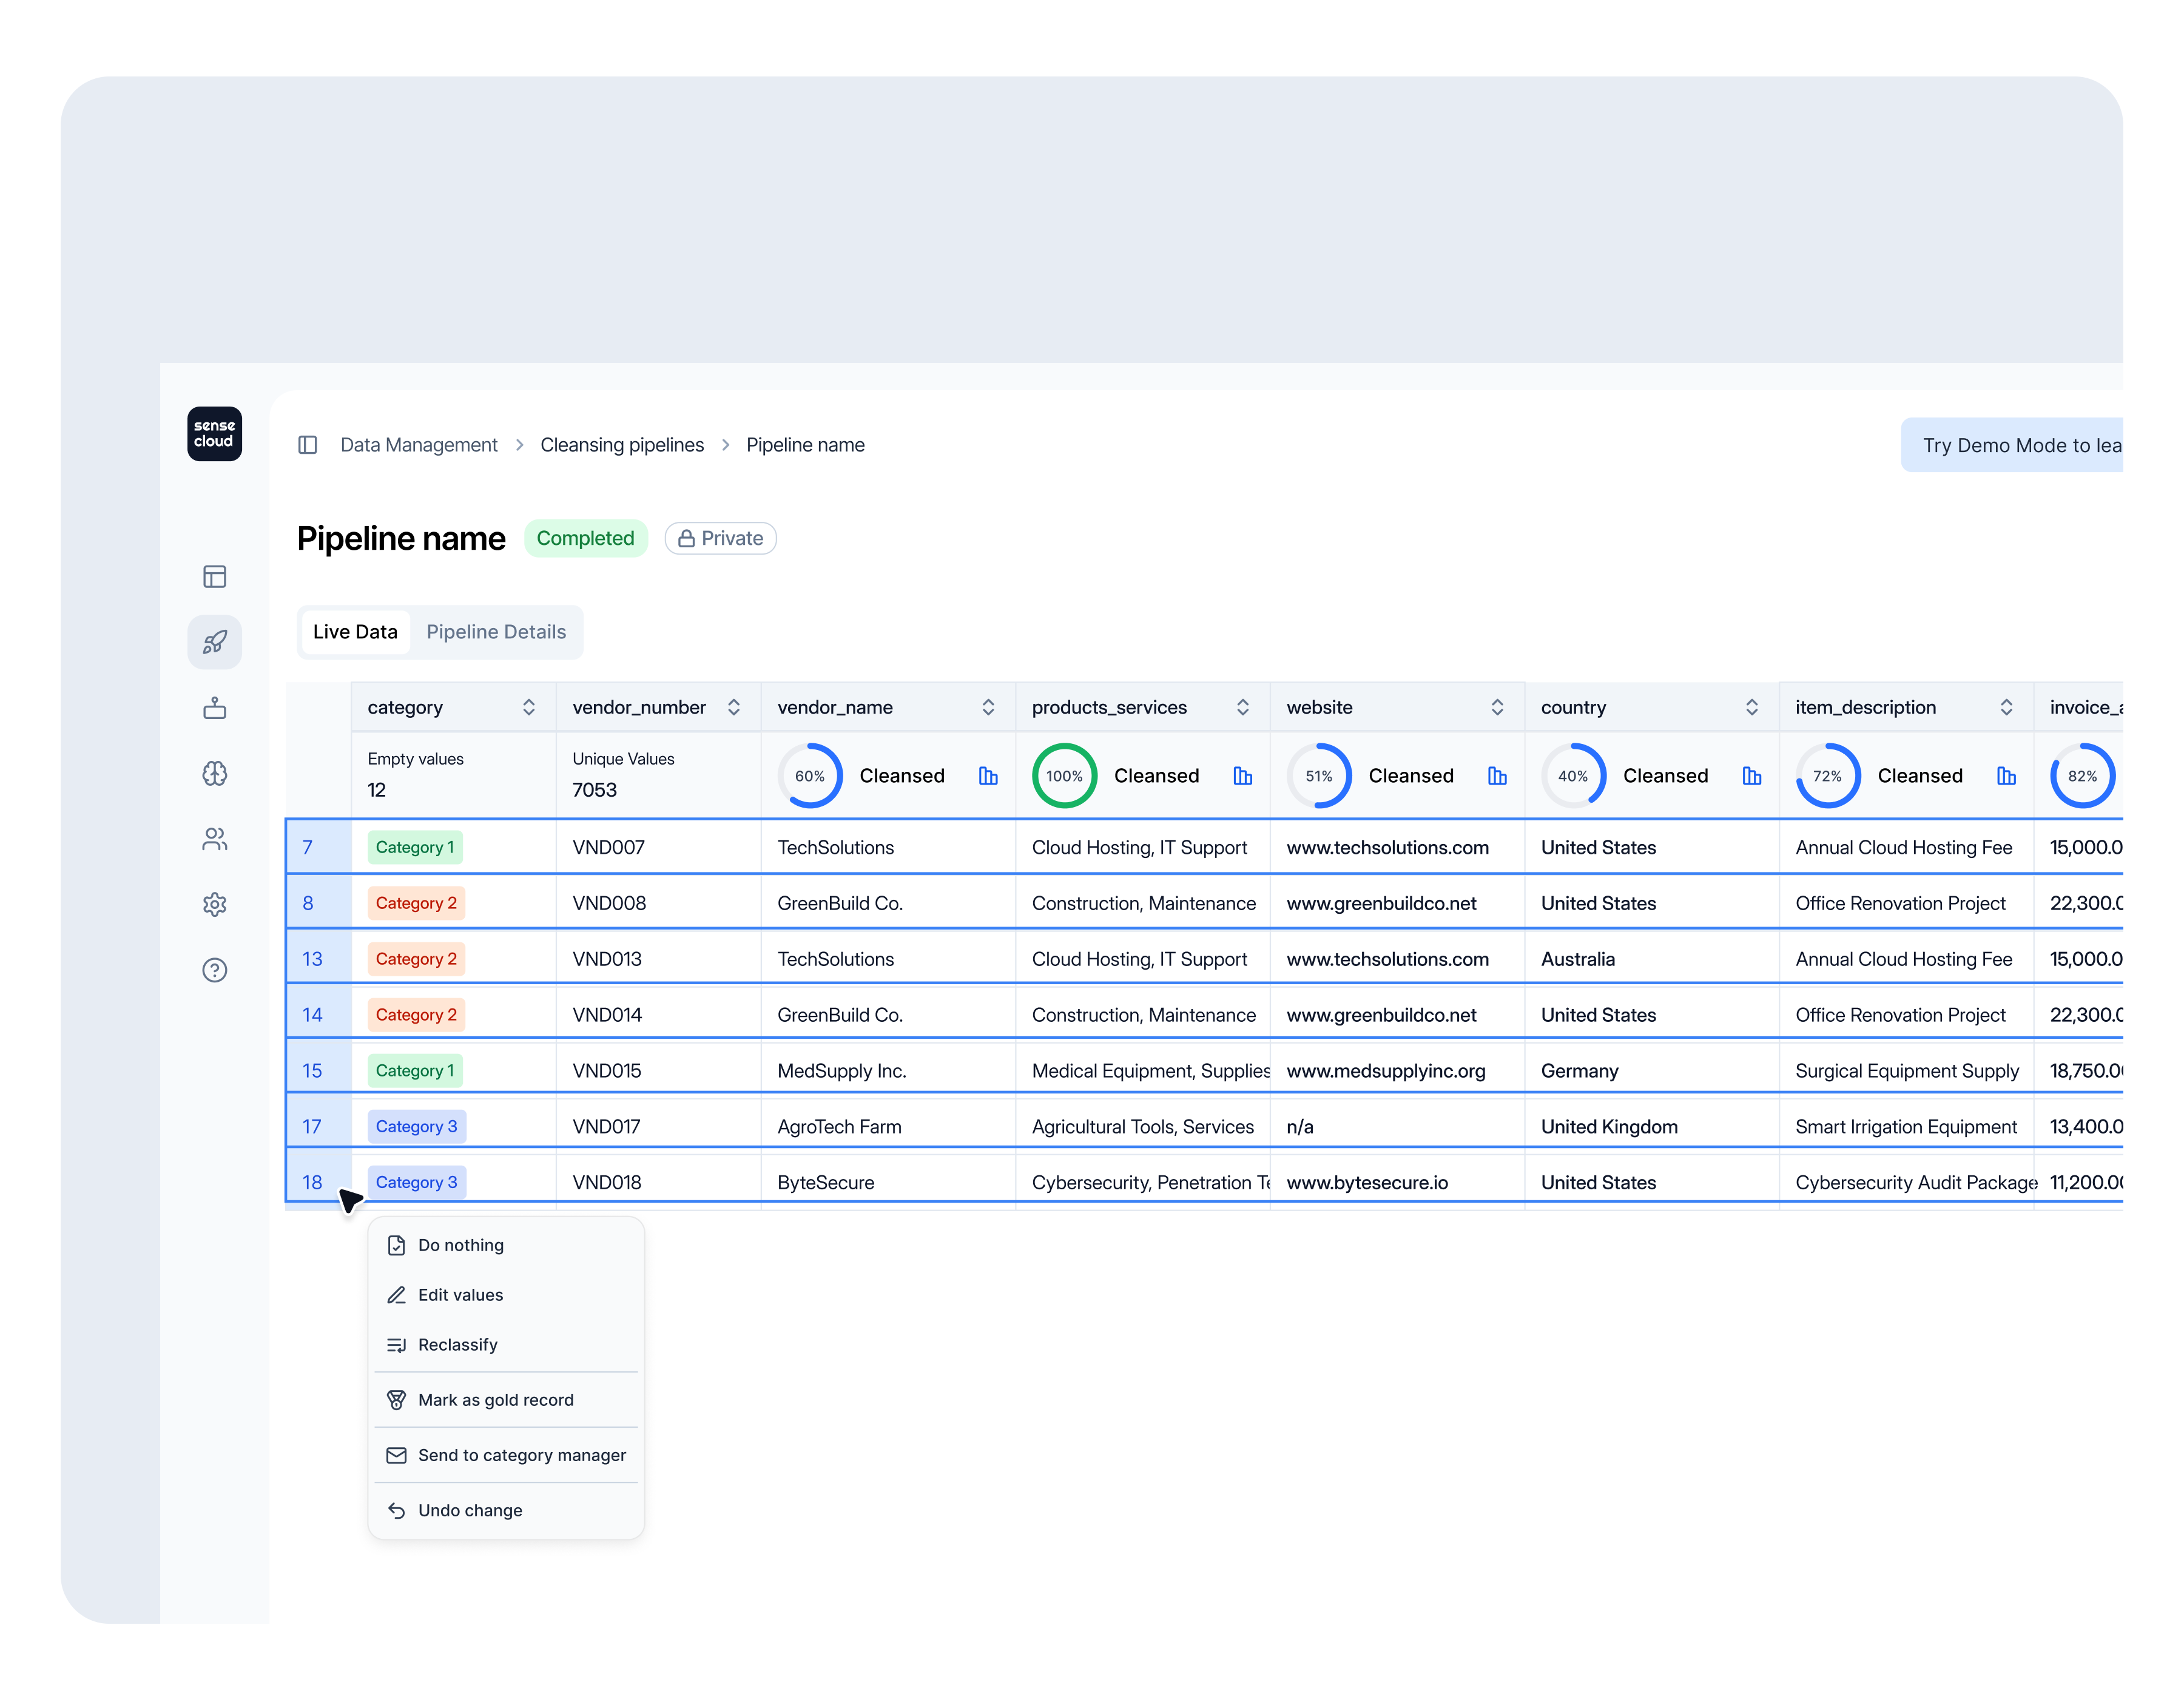Viewport: 2184px width, 1699px height.
Task: Open the Cleansing pipelines breadcrumb link
Action: [622, 445]
